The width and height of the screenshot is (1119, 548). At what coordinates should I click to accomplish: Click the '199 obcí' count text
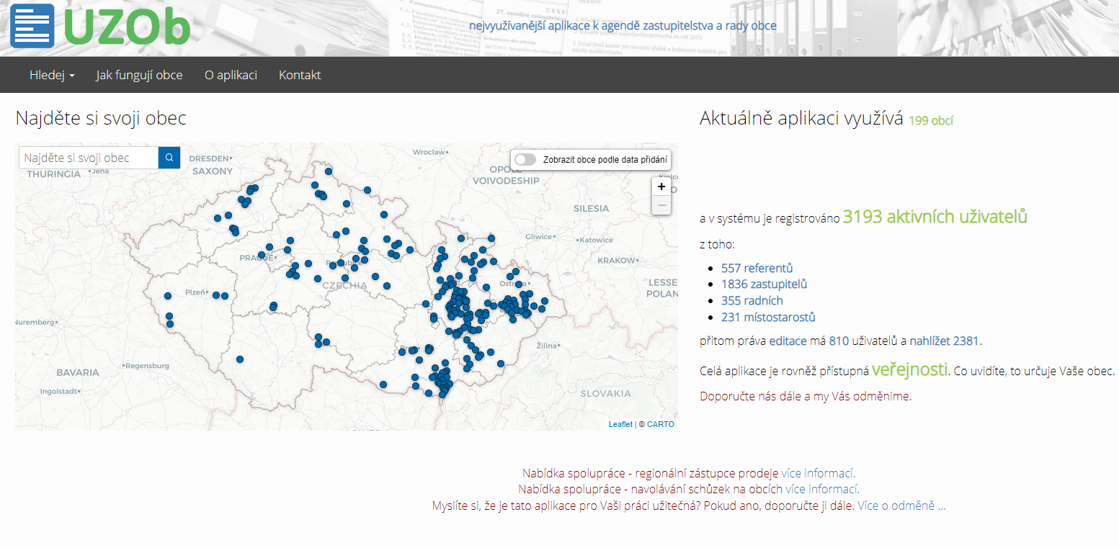pos(930,121)
